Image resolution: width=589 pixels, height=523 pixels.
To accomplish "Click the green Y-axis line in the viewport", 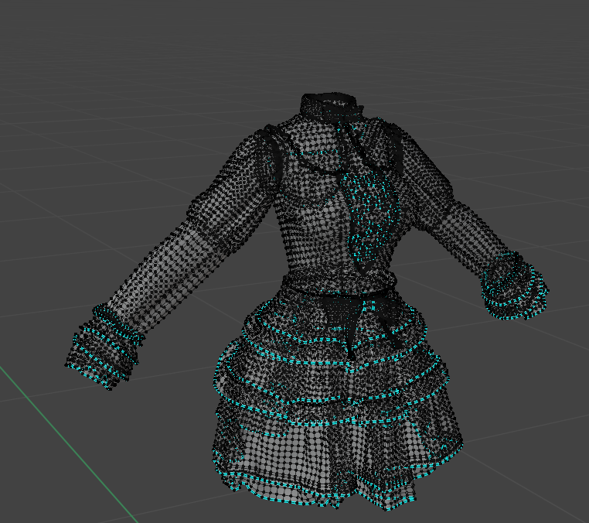I will click(67, 443).
